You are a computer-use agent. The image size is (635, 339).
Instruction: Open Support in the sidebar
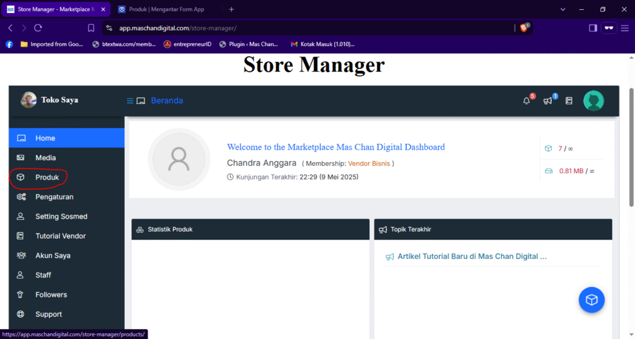tap(66, 314)
